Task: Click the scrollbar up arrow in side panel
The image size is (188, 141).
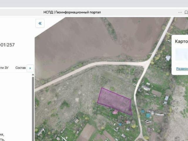Action: 33,75
